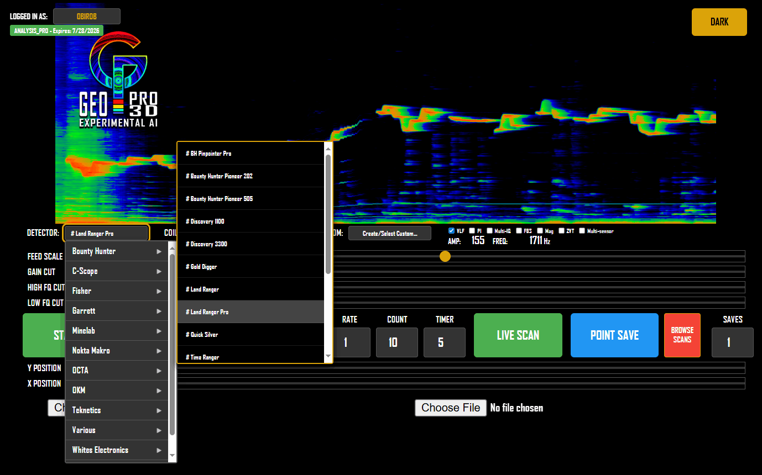The image size is (762, 475).
Task: Switch theme with the DARK button
Action: click(x=719, y=22)
